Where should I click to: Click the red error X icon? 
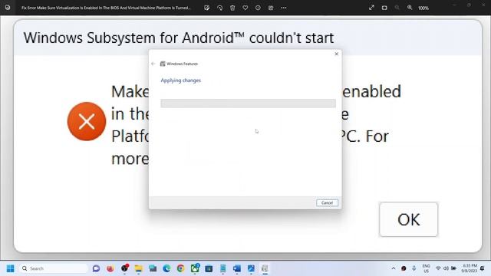(x=87, y=121)
